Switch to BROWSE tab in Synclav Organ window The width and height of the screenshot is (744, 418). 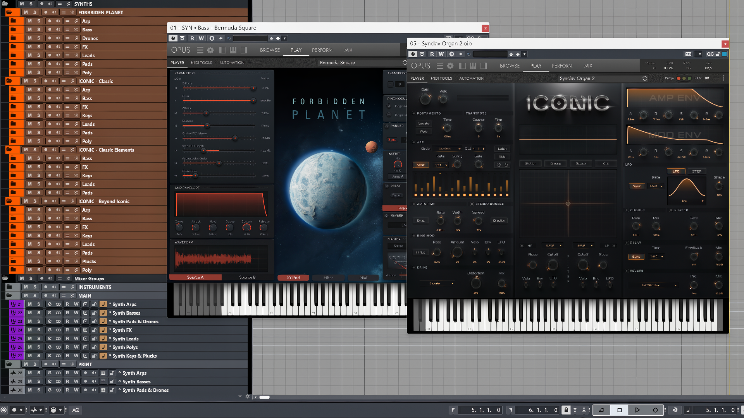point(510,66)
